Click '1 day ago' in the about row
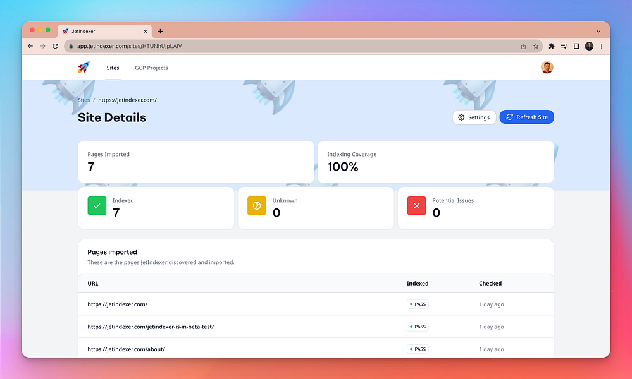This screenshot has width=632, height=379. pyautogui.click(x=492, y=349)
